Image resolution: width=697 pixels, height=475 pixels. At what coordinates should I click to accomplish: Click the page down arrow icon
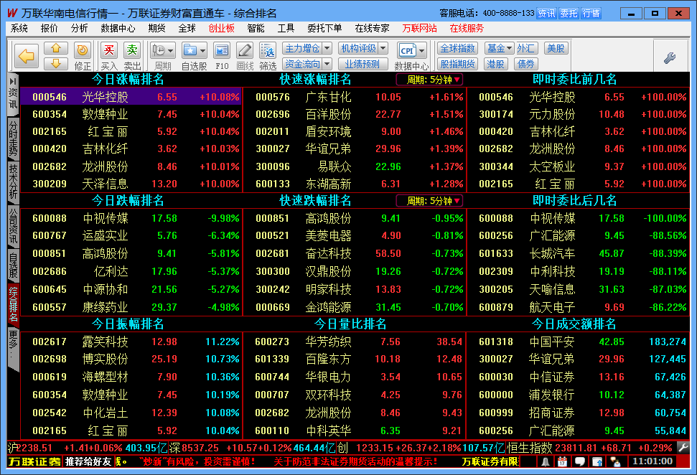[x=56, y=63]
